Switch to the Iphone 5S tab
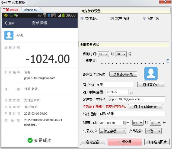 pyautogui.click(x=30, y=10)
